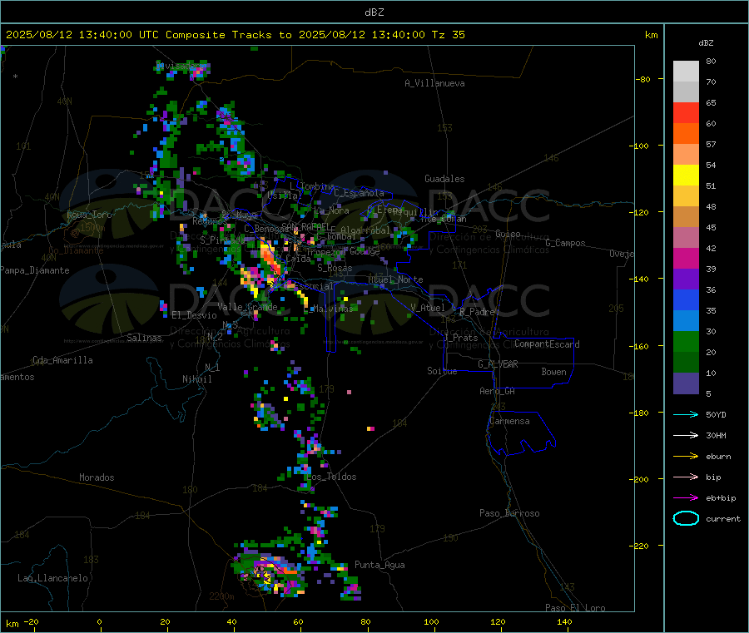Click the Lag.Llancanelo label
This screenshot has height=633, width=749.
click(x=52, y=579)
